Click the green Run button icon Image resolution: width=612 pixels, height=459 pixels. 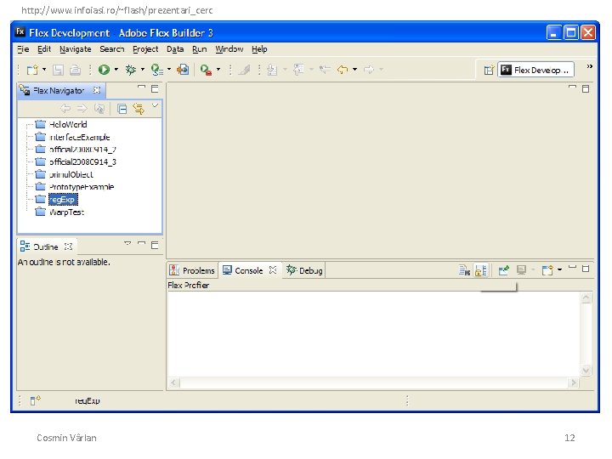[104, 70]
